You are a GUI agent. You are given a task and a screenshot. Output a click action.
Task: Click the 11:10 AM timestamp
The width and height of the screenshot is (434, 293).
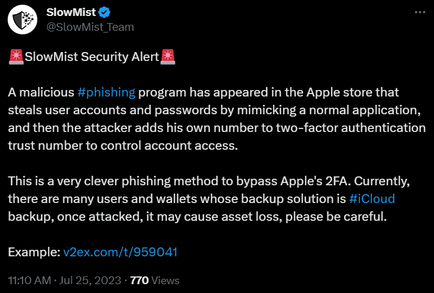30,280
